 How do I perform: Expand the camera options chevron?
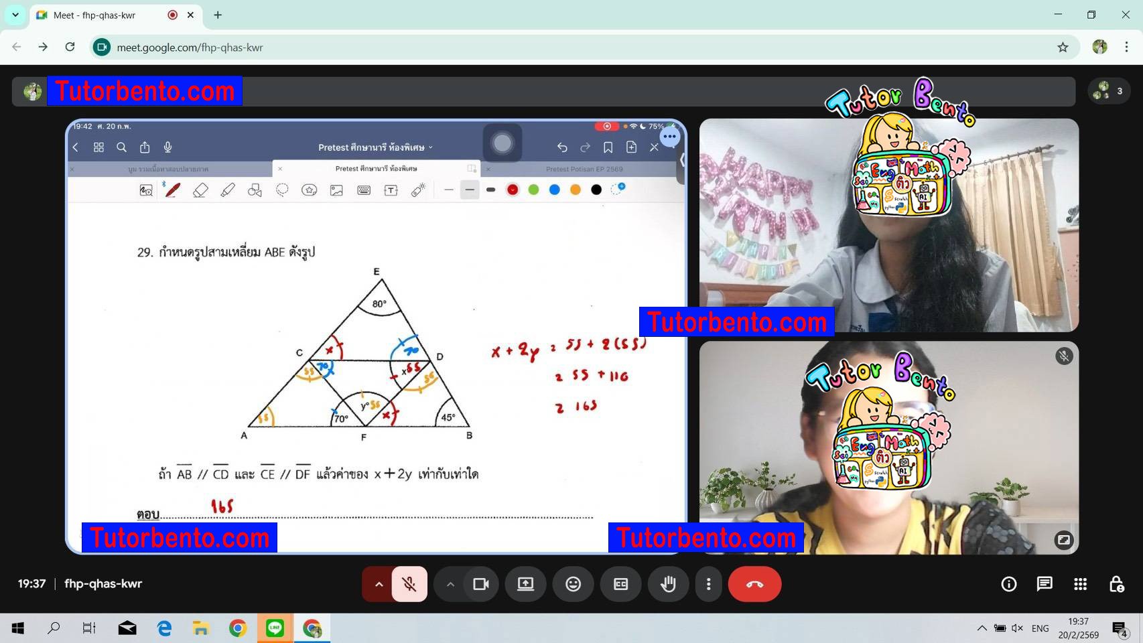(x=450, y=583)
